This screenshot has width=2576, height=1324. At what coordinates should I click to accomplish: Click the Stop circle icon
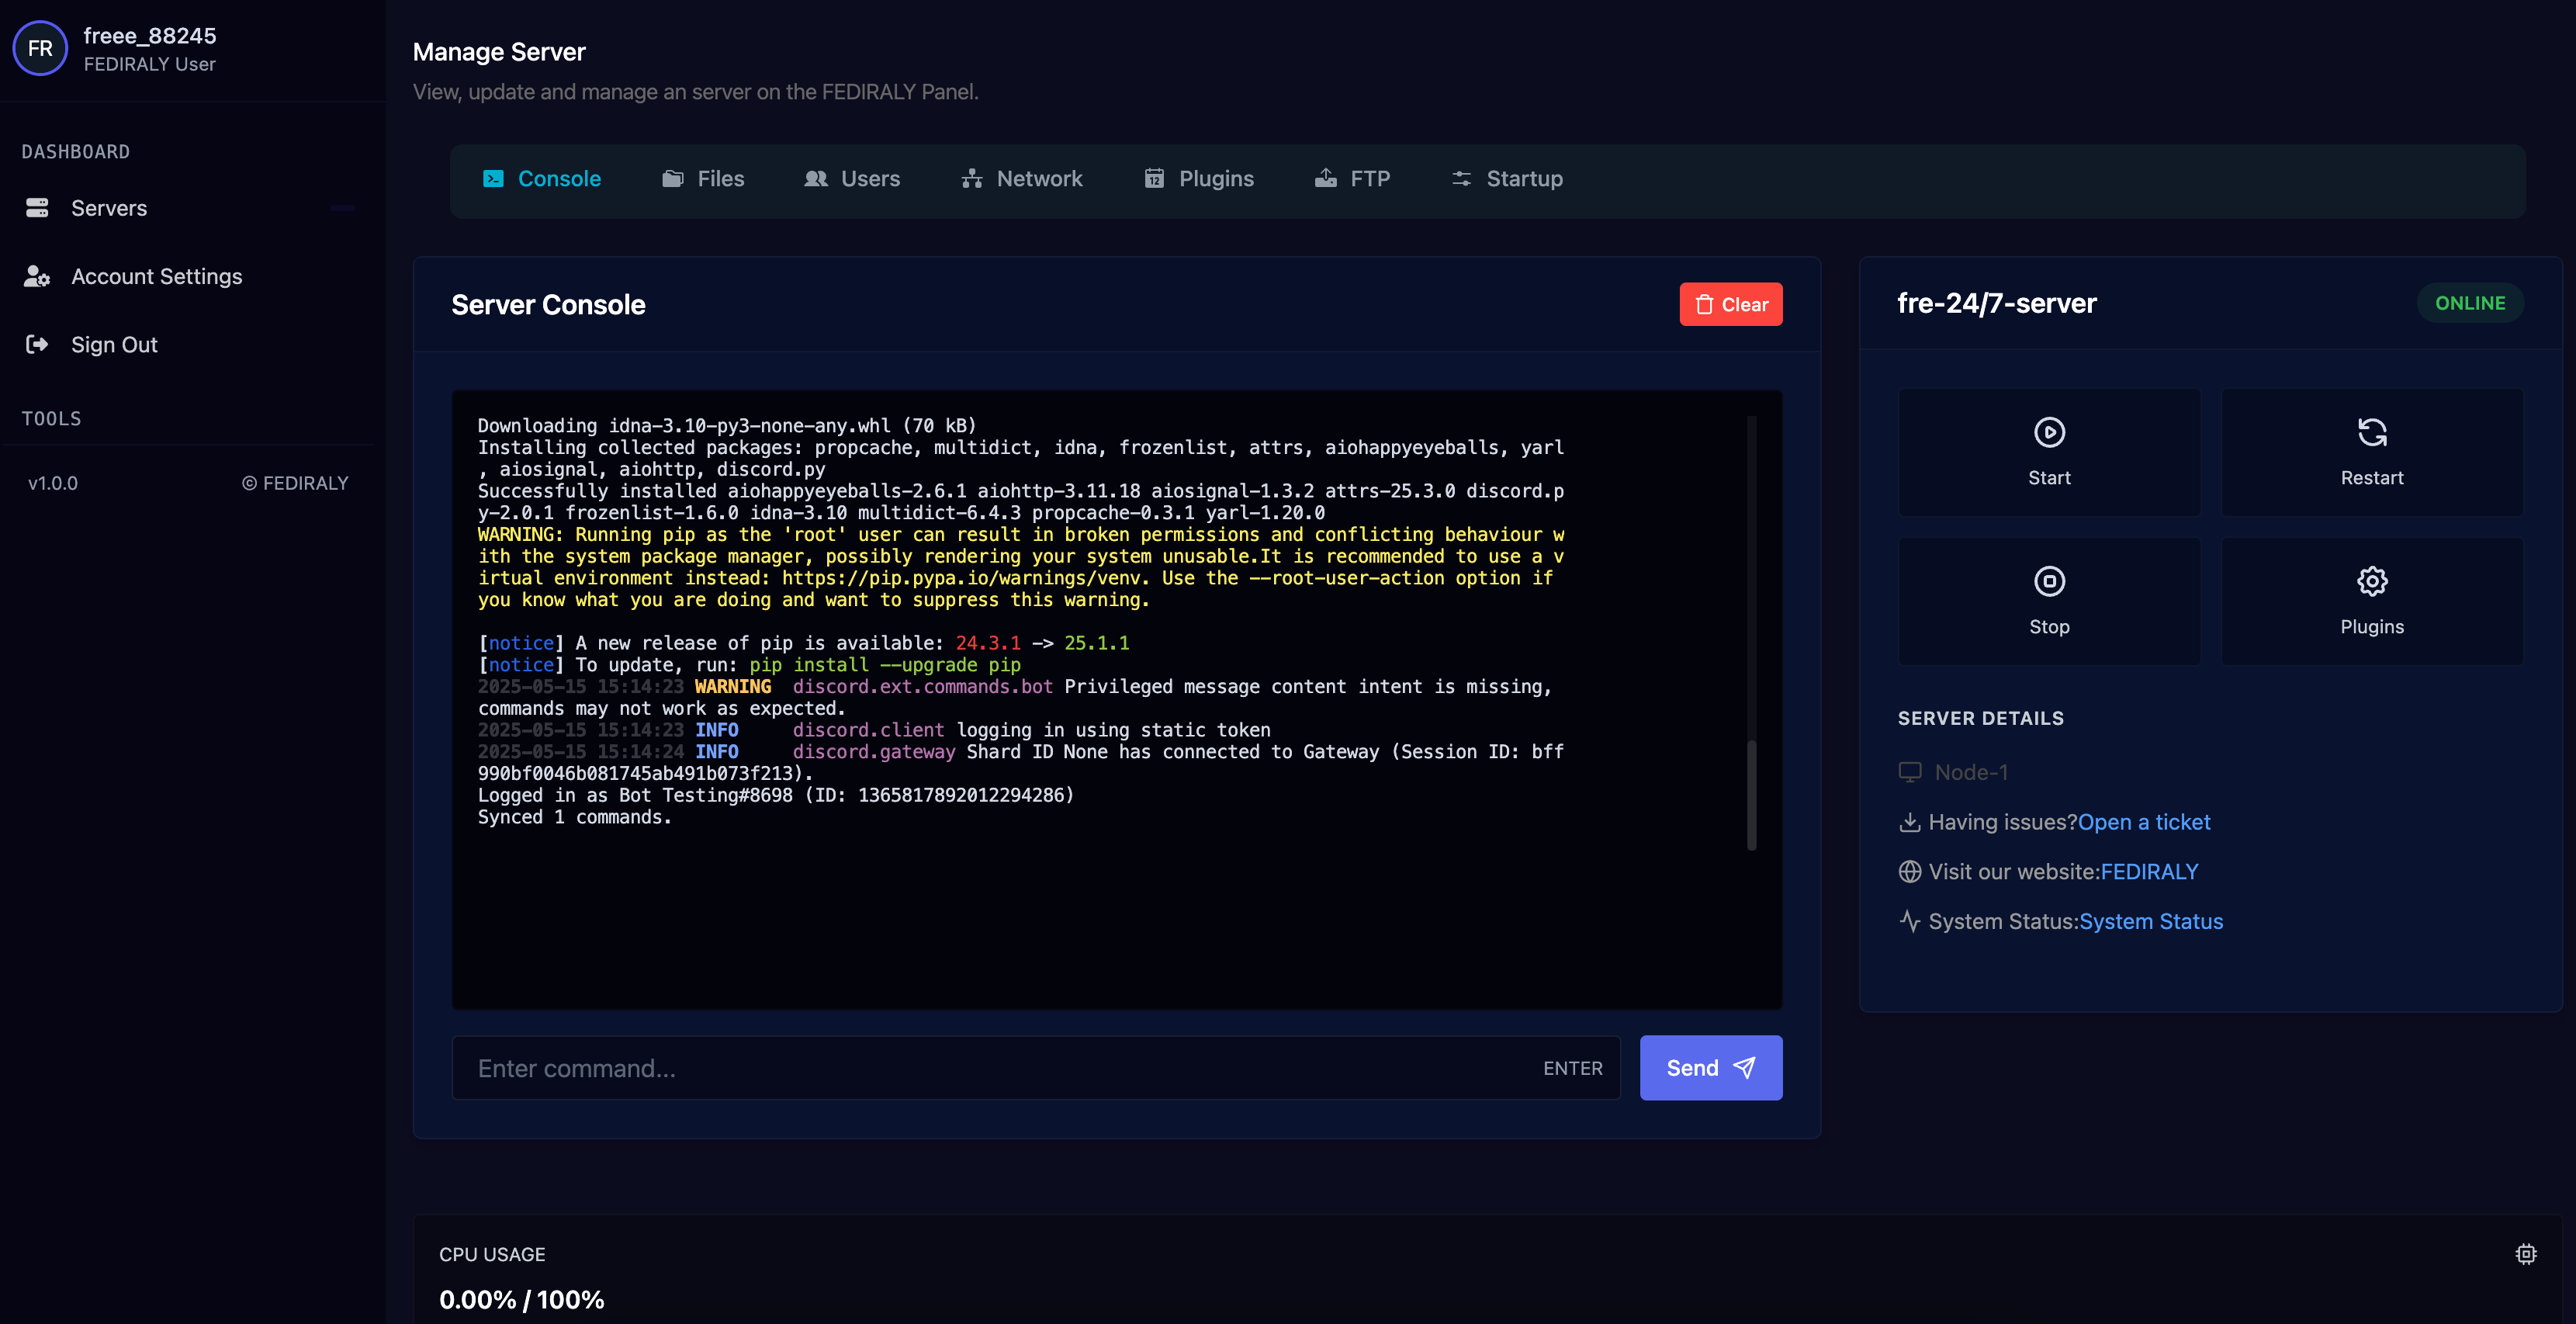(x=2049, y=581)
